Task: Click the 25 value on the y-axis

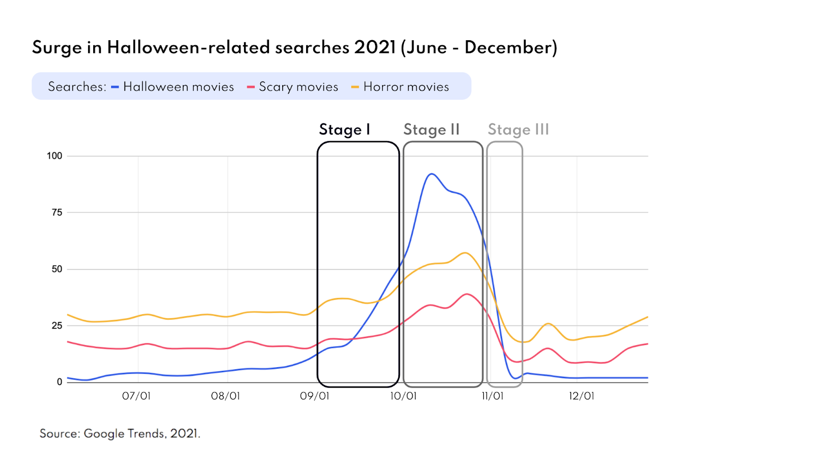Action: [x=57, y=326]
